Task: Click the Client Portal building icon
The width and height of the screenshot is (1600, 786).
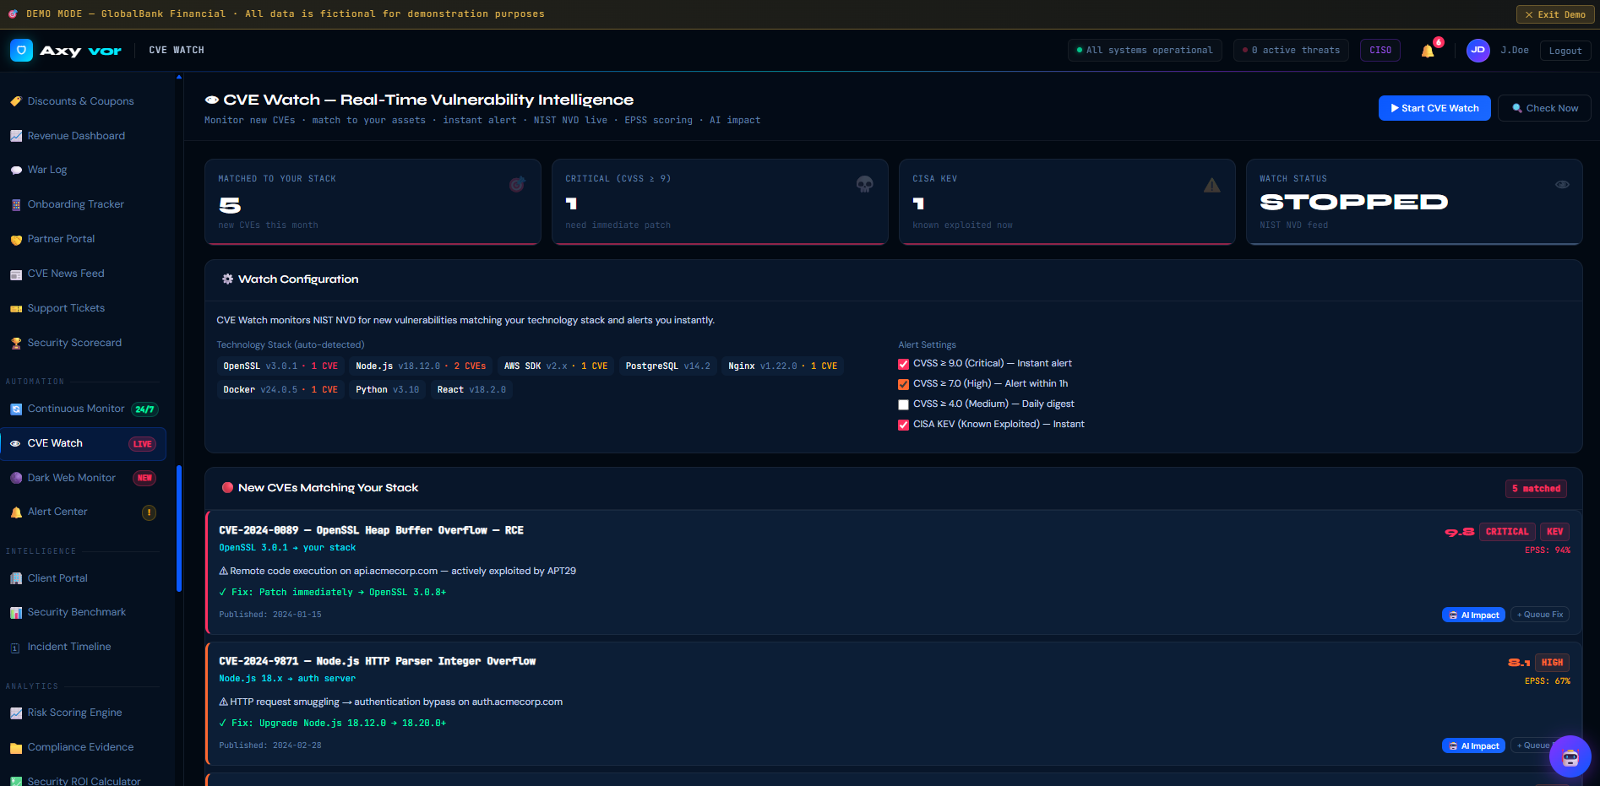Action: pyautogui.click(x=16, y=578)
